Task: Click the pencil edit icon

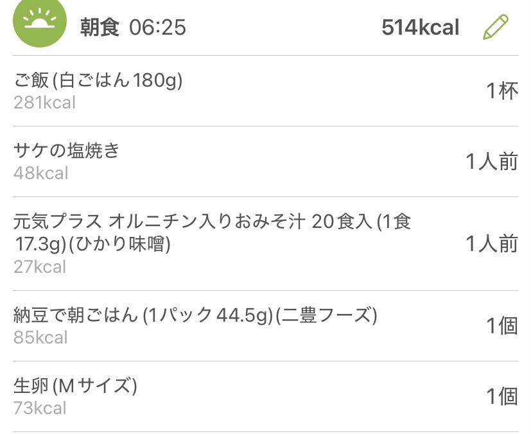Action: click(x=495, y=27)
